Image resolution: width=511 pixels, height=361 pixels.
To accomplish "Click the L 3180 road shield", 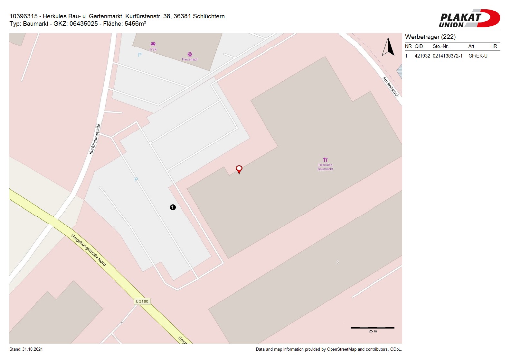I will pos(142,301).
